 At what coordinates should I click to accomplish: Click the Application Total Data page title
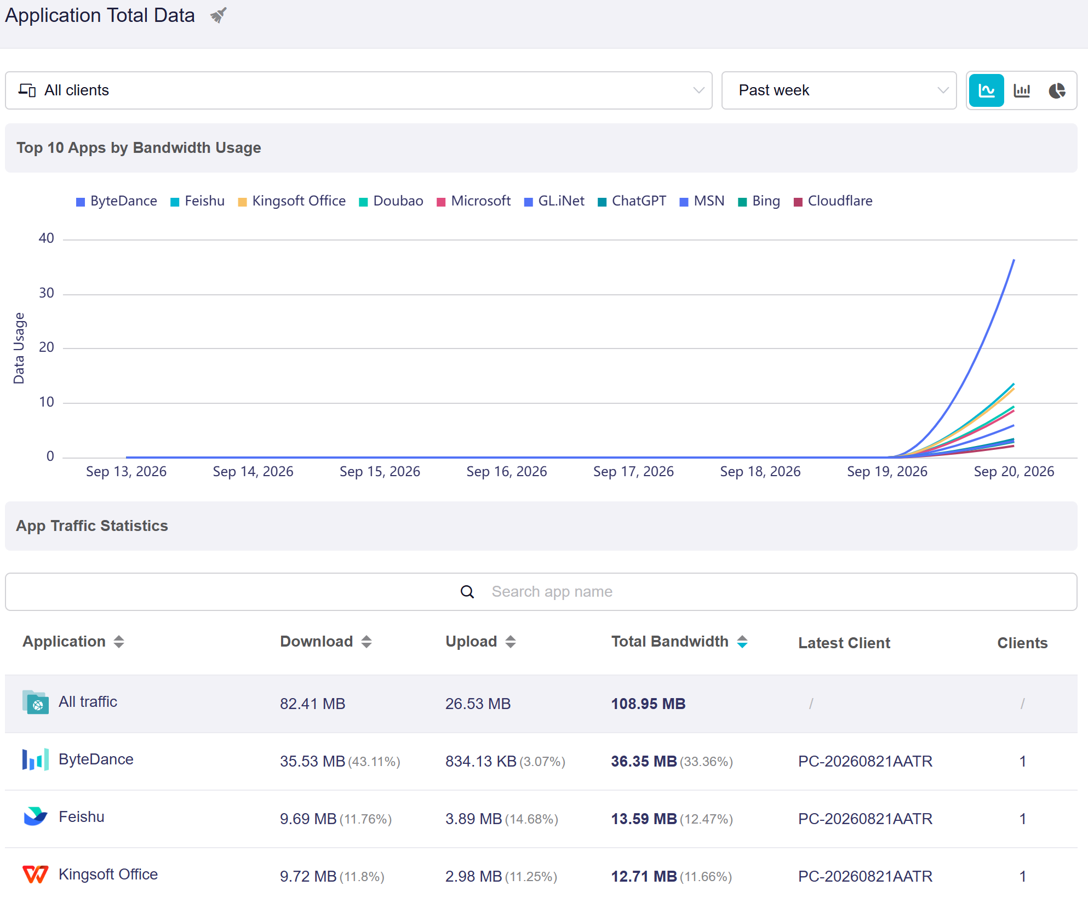[x=100, y=15]
